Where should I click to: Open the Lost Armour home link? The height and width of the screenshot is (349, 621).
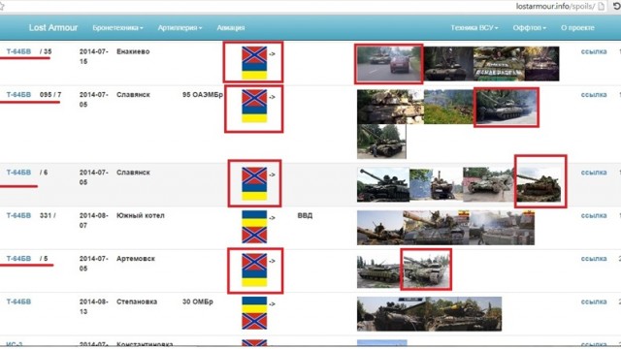click(53, 28)
